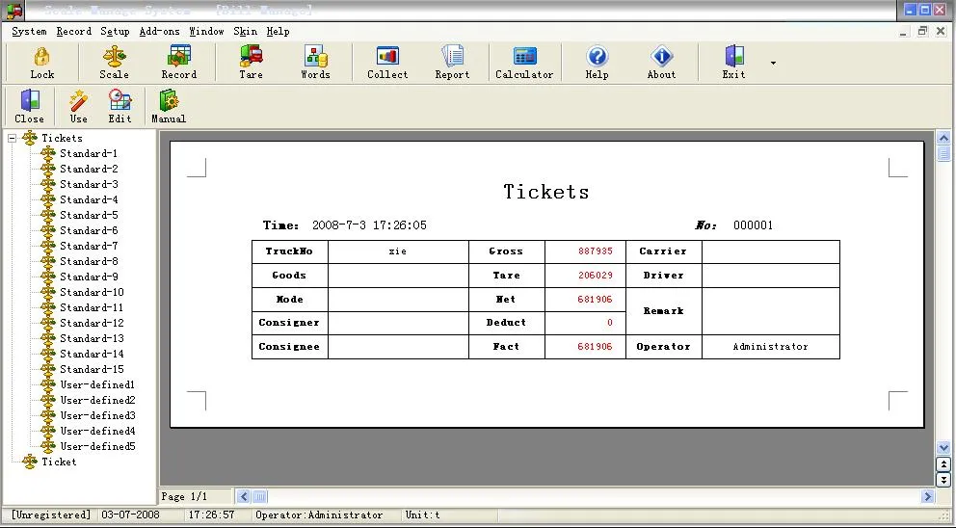This screenshot has width=956, height=528.
Task: Click the Use template button
Action: pyautogui.click(x=79, y=106)
